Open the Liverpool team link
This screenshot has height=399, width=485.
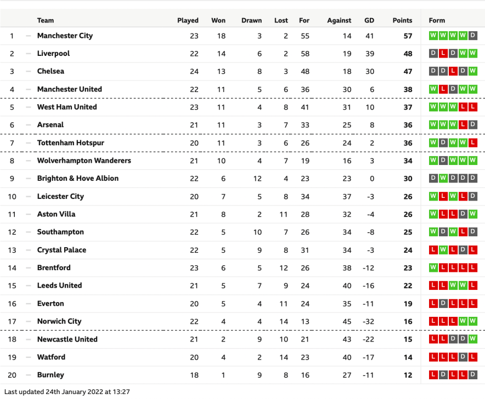(53, 54)
